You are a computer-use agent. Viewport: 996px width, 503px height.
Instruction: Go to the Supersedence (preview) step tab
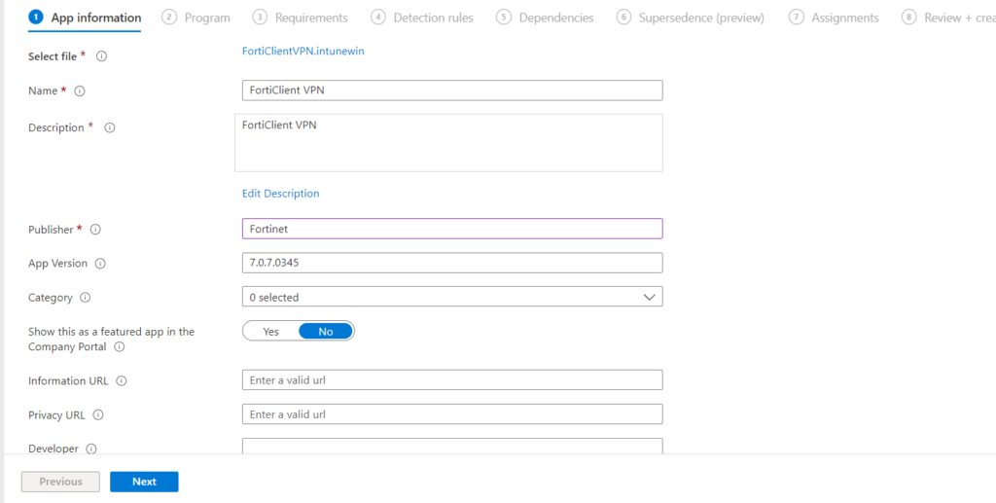690,18
